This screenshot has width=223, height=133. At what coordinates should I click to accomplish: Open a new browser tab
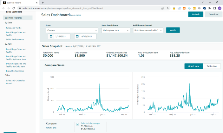tap(43, 3)
